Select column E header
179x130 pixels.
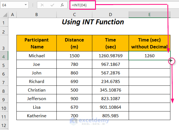[x=149, y=15]
